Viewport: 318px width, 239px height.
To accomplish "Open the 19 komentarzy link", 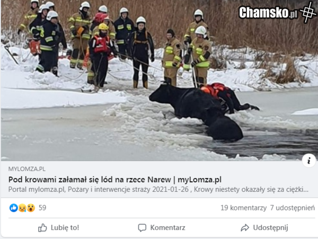I will [x=244, y=208].
